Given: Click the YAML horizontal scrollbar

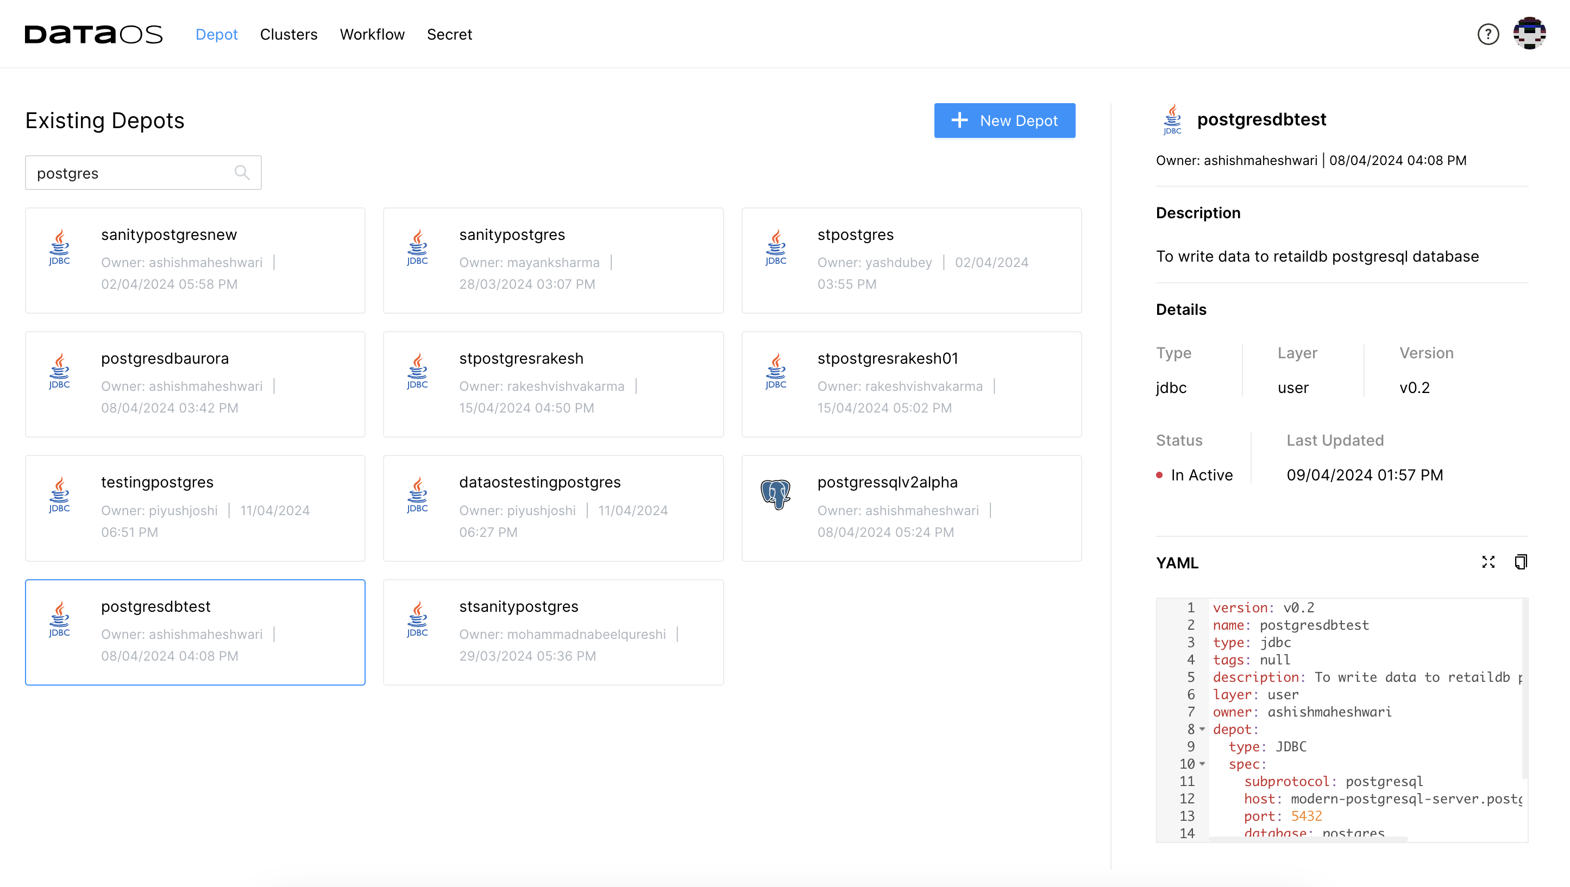Looking at the screenshot, I should click(x=1309, y=839).
